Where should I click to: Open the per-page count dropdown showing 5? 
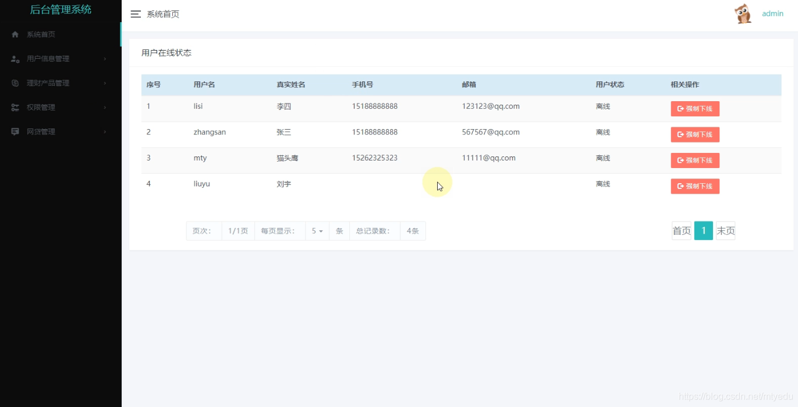317,230
